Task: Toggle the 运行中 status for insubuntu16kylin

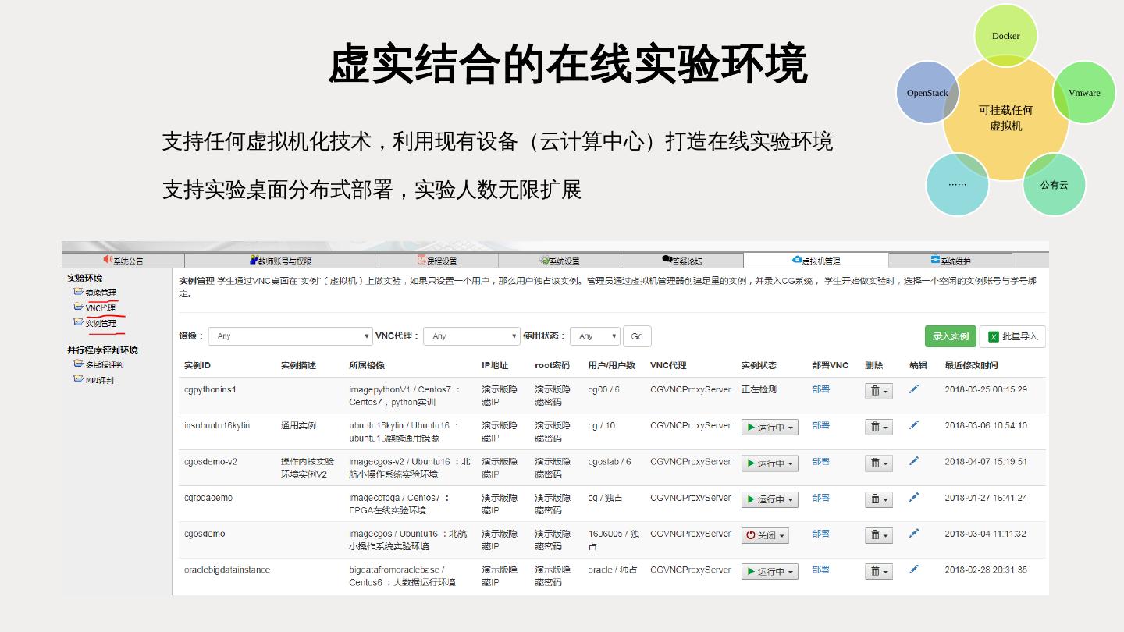Action: tap(770, 428)
